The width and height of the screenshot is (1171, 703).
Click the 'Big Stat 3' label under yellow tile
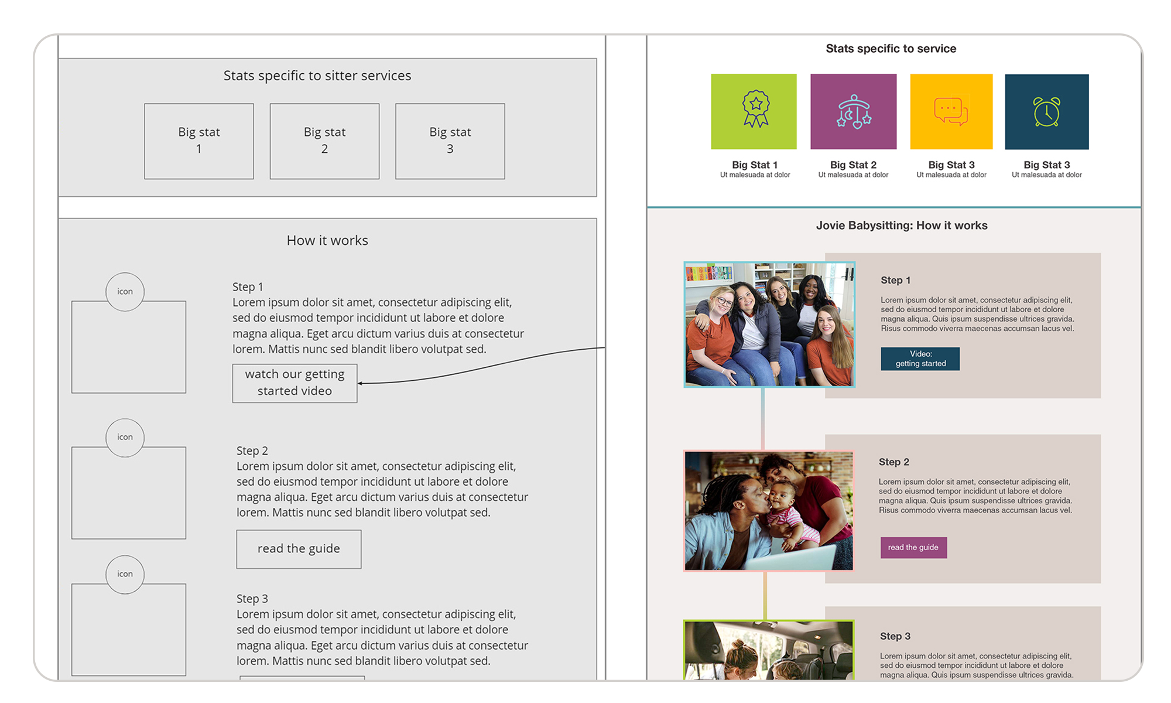pyautogui.click(x=951, y=165)
